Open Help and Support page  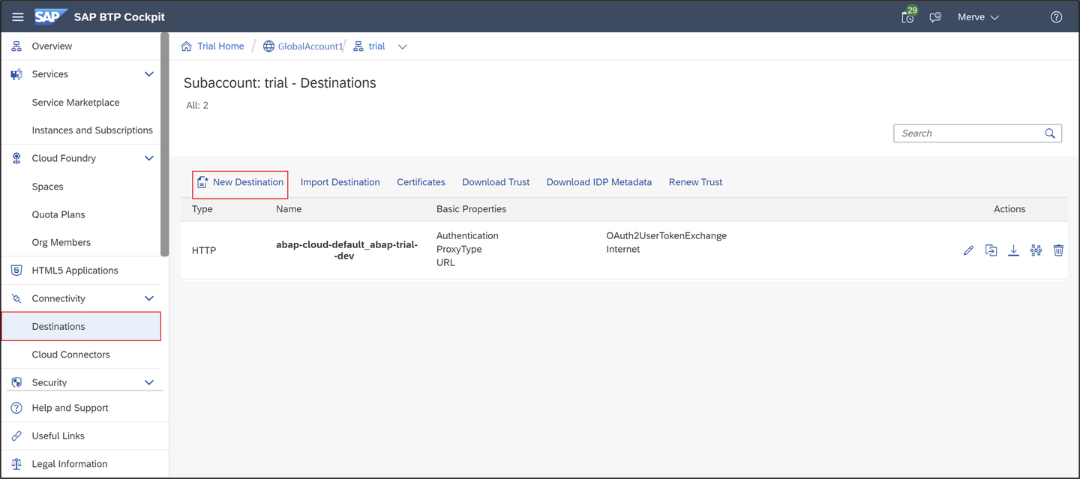[x=70, y=408]
